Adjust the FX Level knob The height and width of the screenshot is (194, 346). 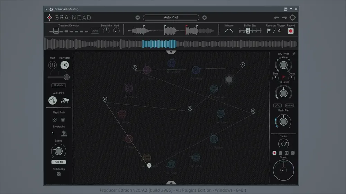284,93
